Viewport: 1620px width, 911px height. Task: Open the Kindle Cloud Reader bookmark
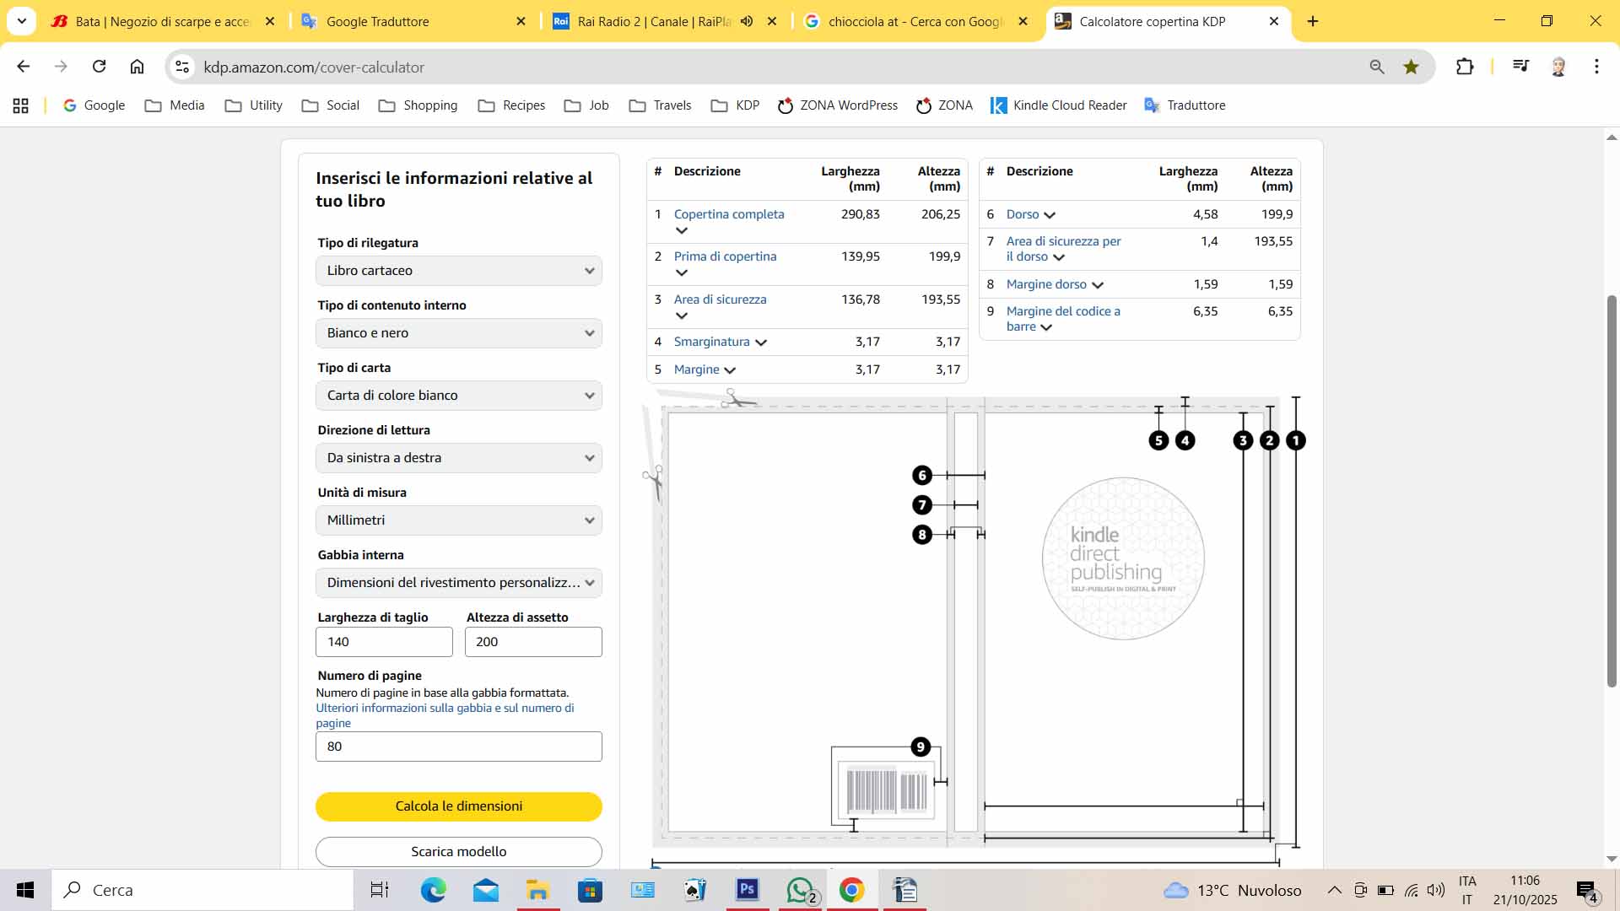pos(1059,105)
